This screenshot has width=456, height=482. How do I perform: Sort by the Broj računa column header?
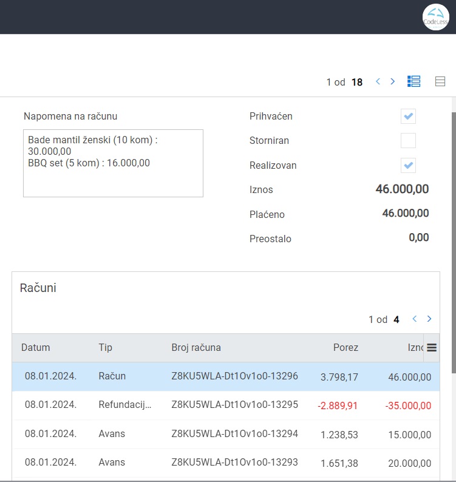(x=196, y=347)
